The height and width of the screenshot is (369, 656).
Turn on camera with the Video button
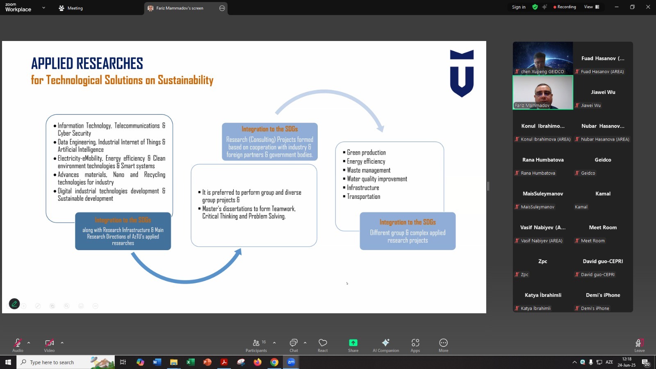tap(49, 344)
